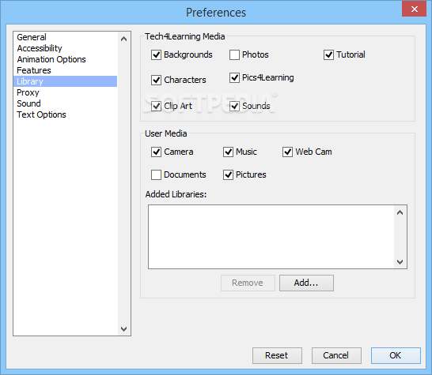Click the Added Libraries scroll up arrow
This screenshot has width=432, height=375.
(400, 212)
